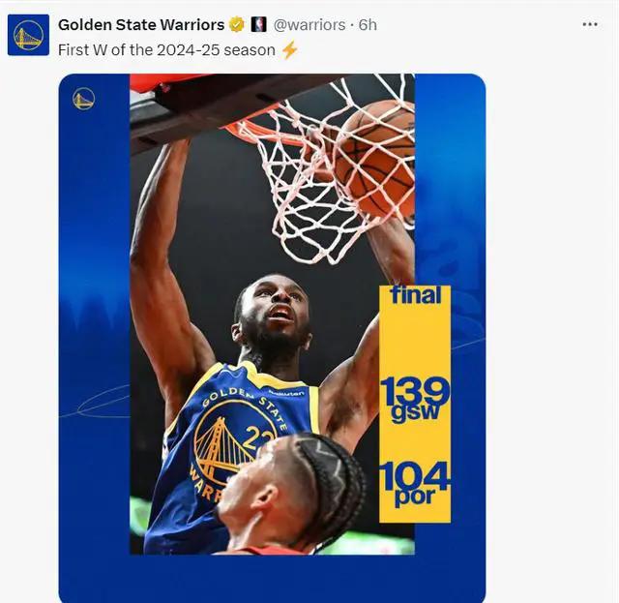Screen dimensions: 619x603
Task: Click the 139 gsw score on scoreboard
Action: 415,399
